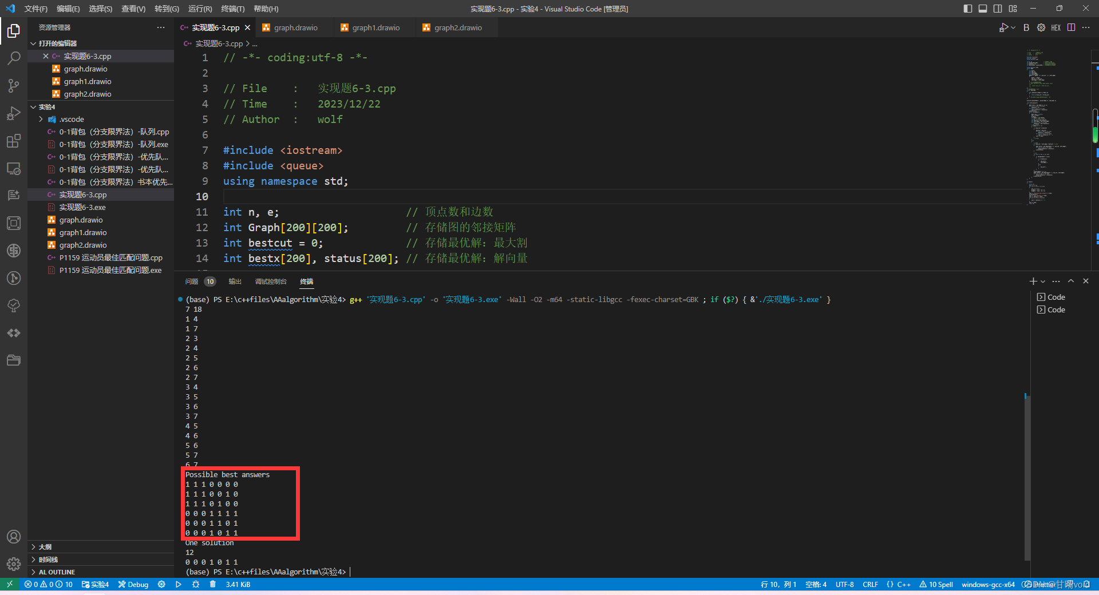Click the Debug status bar item

[x=133, y=584]
